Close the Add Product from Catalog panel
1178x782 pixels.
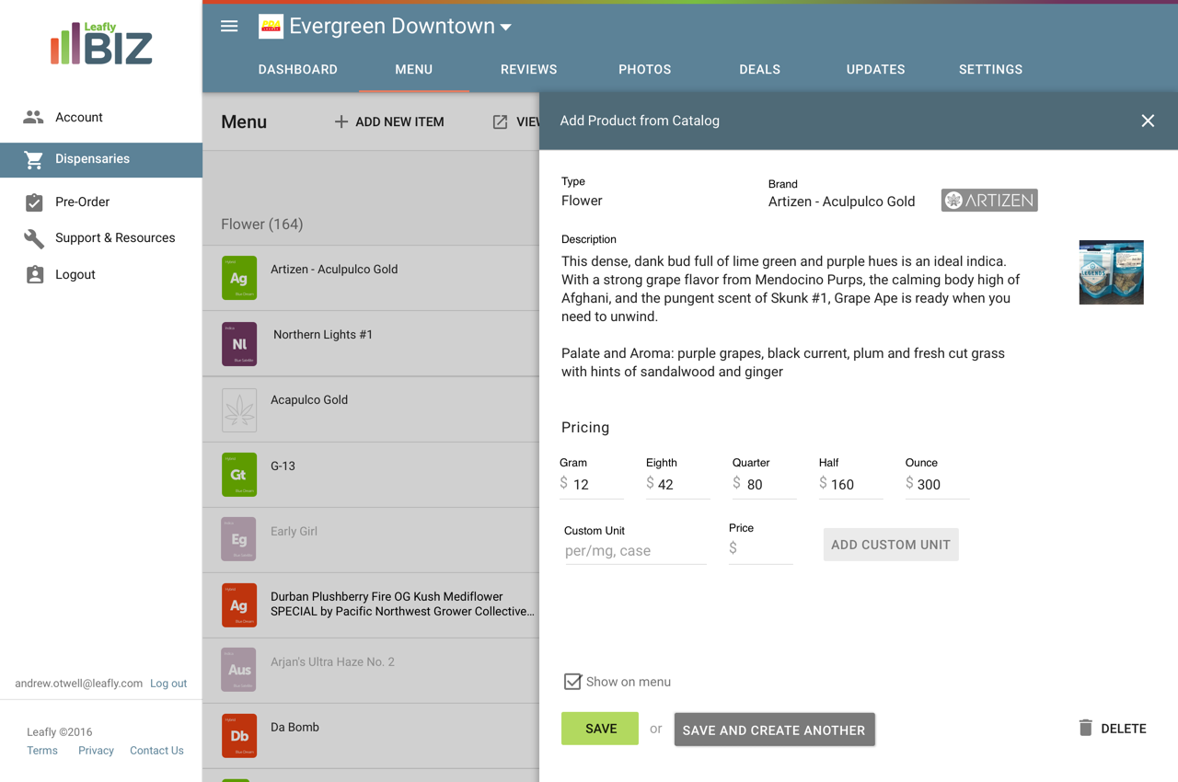1148,121
